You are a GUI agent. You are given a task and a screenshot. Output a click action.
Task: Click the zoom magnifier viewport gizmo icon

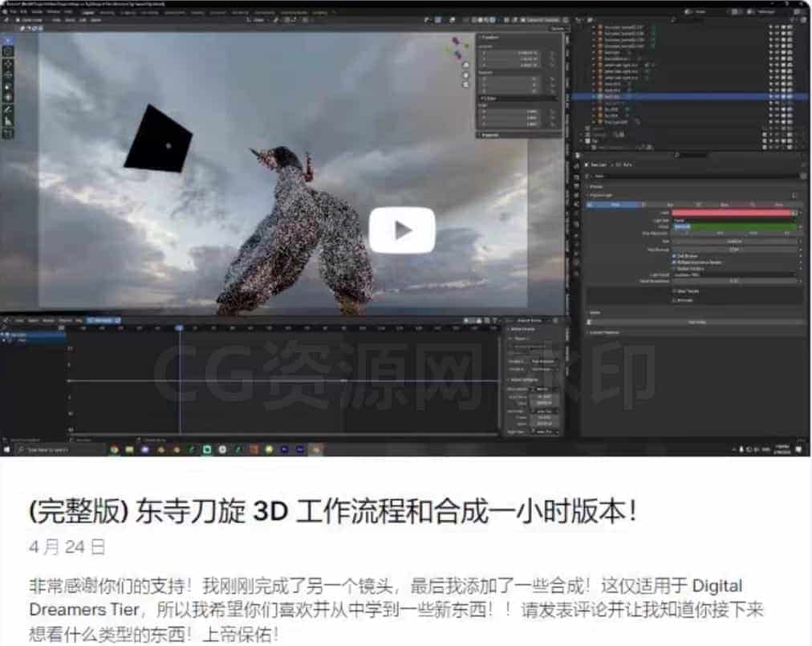coord(465,65)
